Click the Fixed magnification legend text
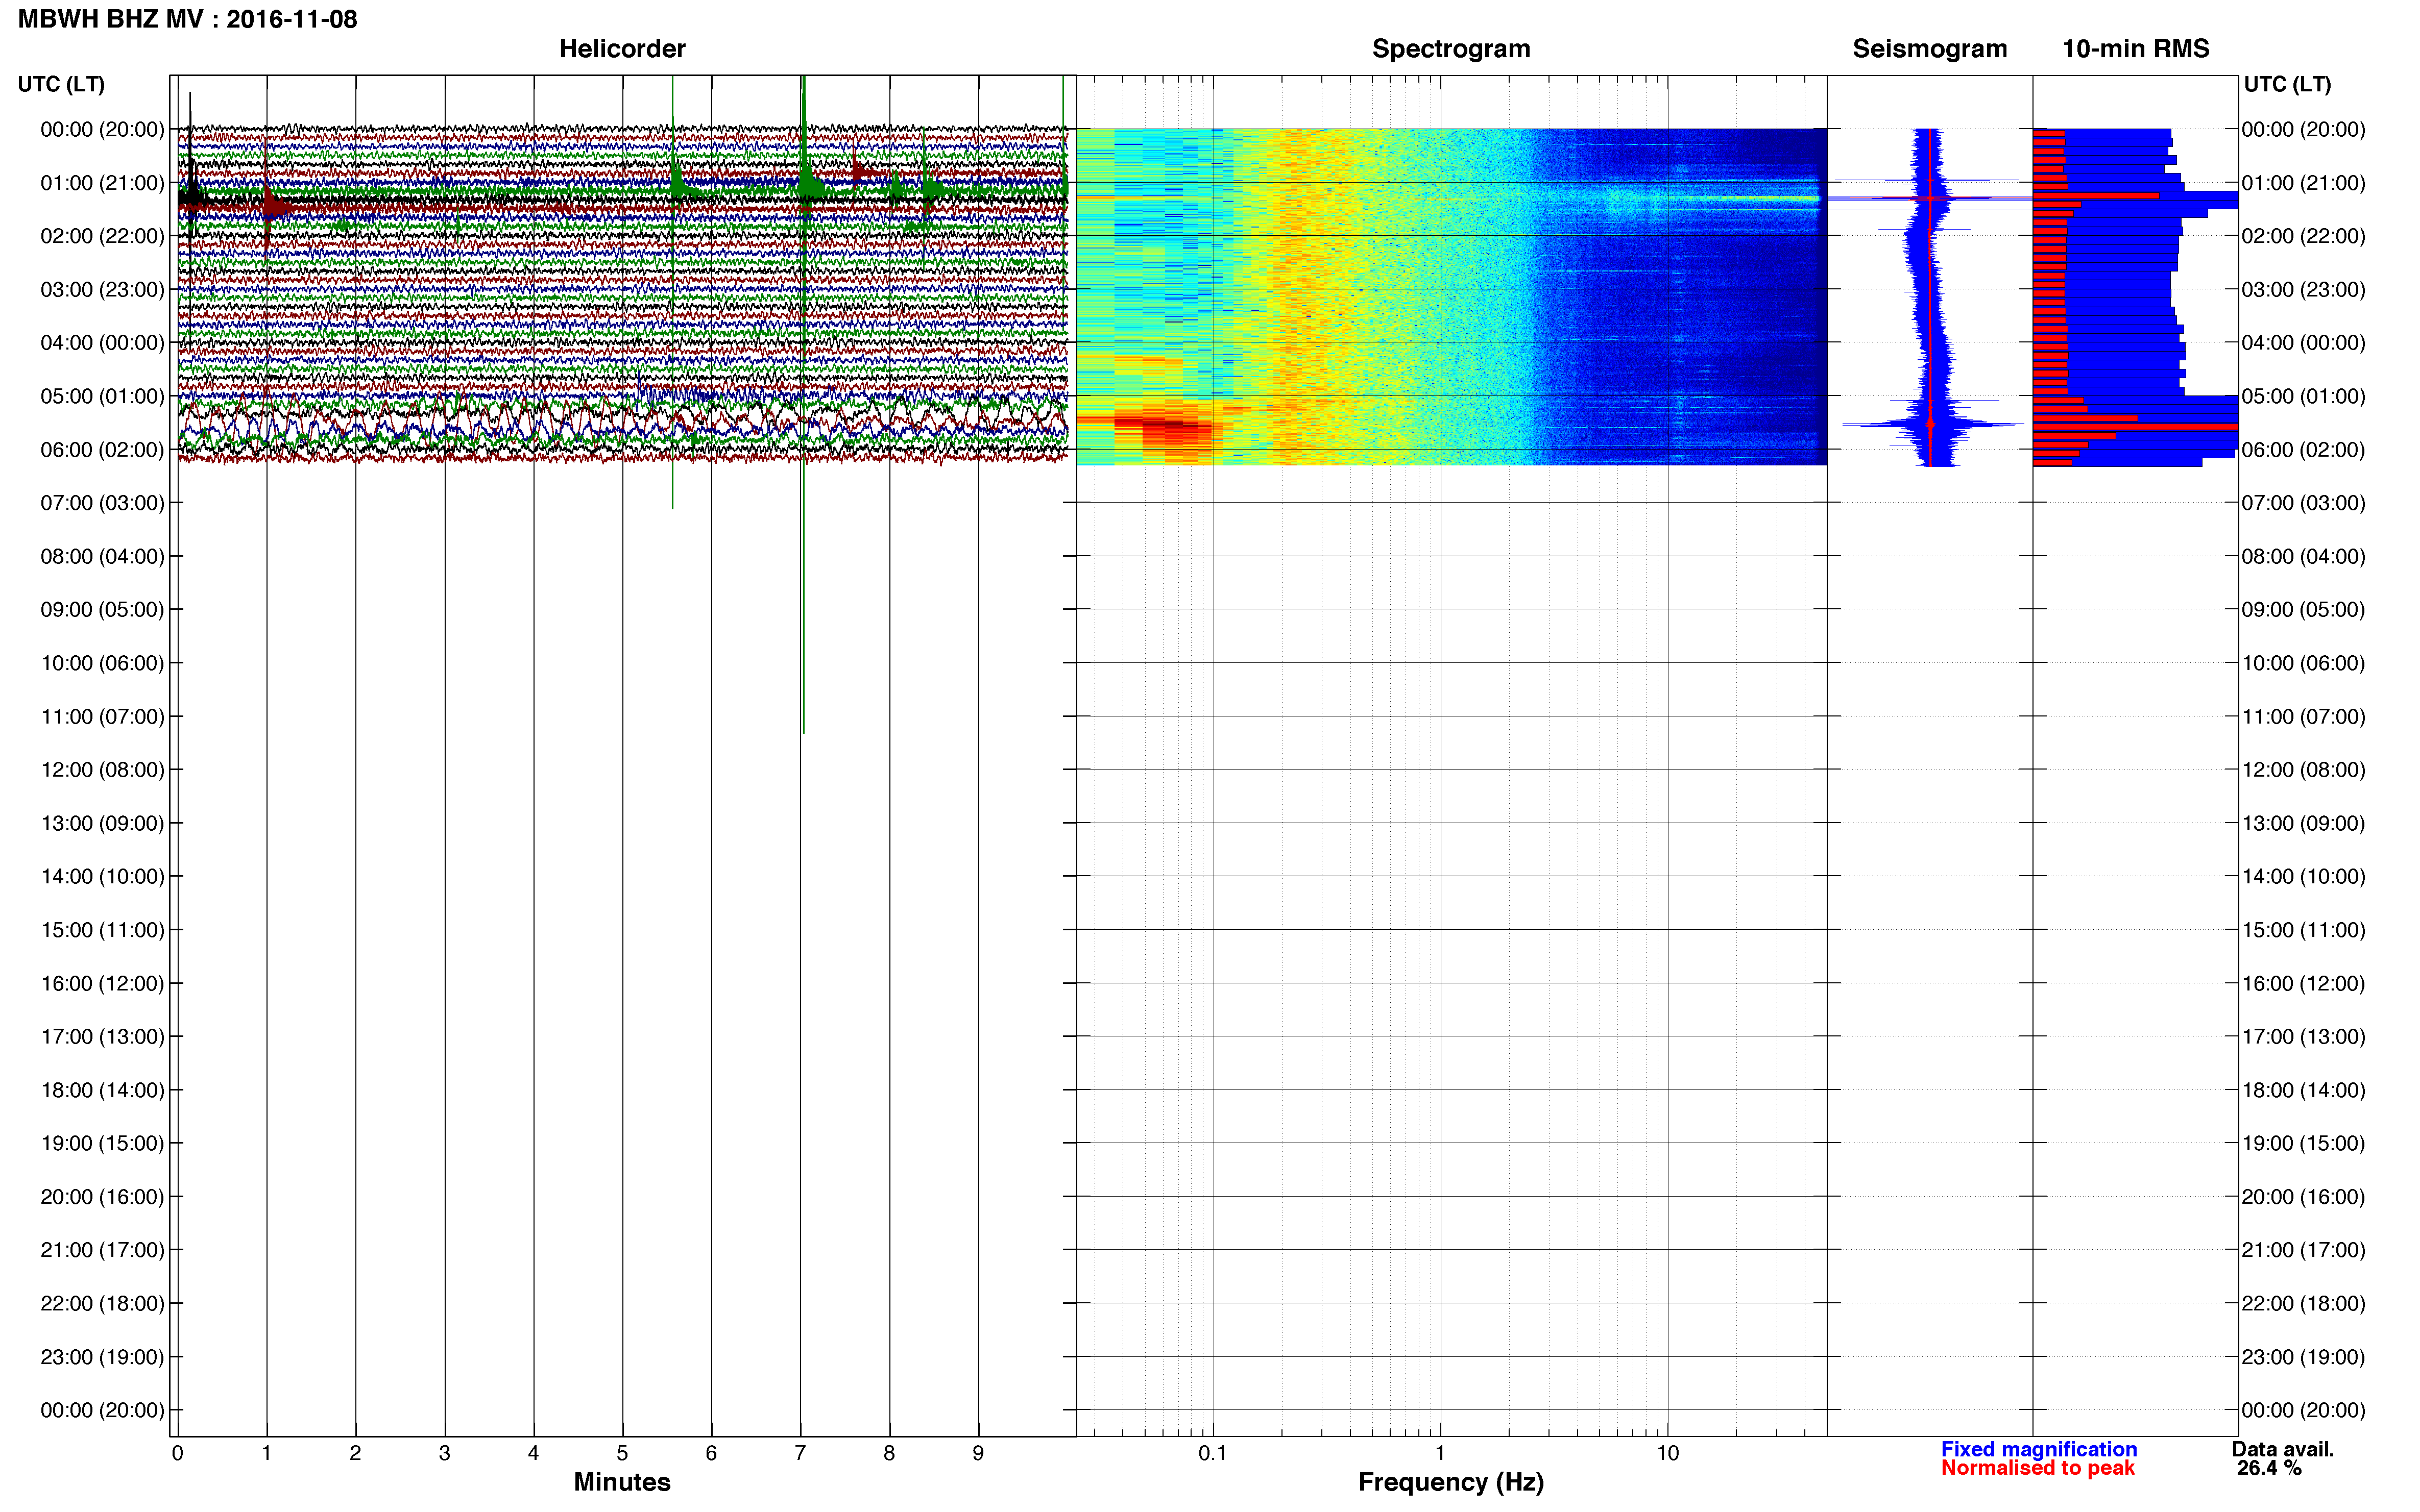This screenshot has width=2420, height=1512. [2038, 1448]
